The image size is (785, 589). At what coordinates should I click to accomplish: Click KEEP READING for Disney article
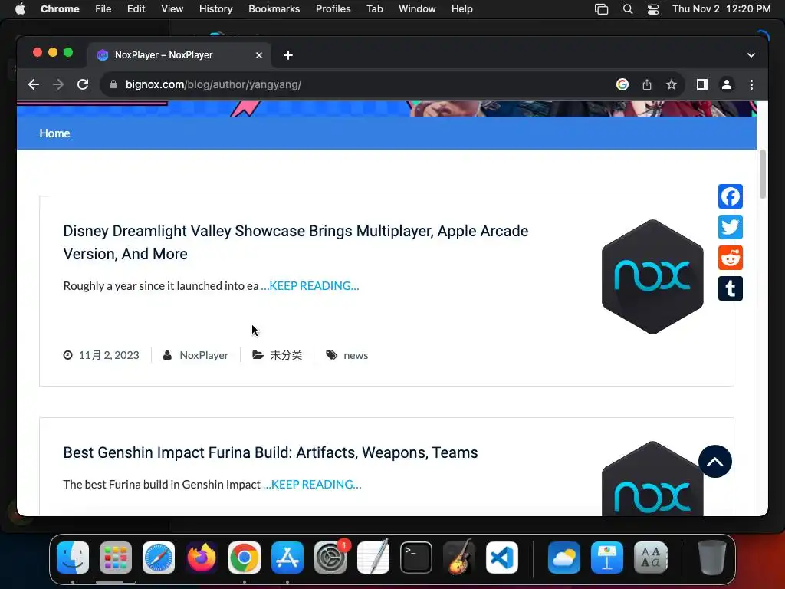[x=310, y=285]
